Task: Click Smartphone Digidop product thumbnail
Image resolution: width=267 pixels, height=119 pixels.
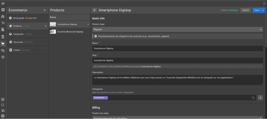Action: point(53,24)
